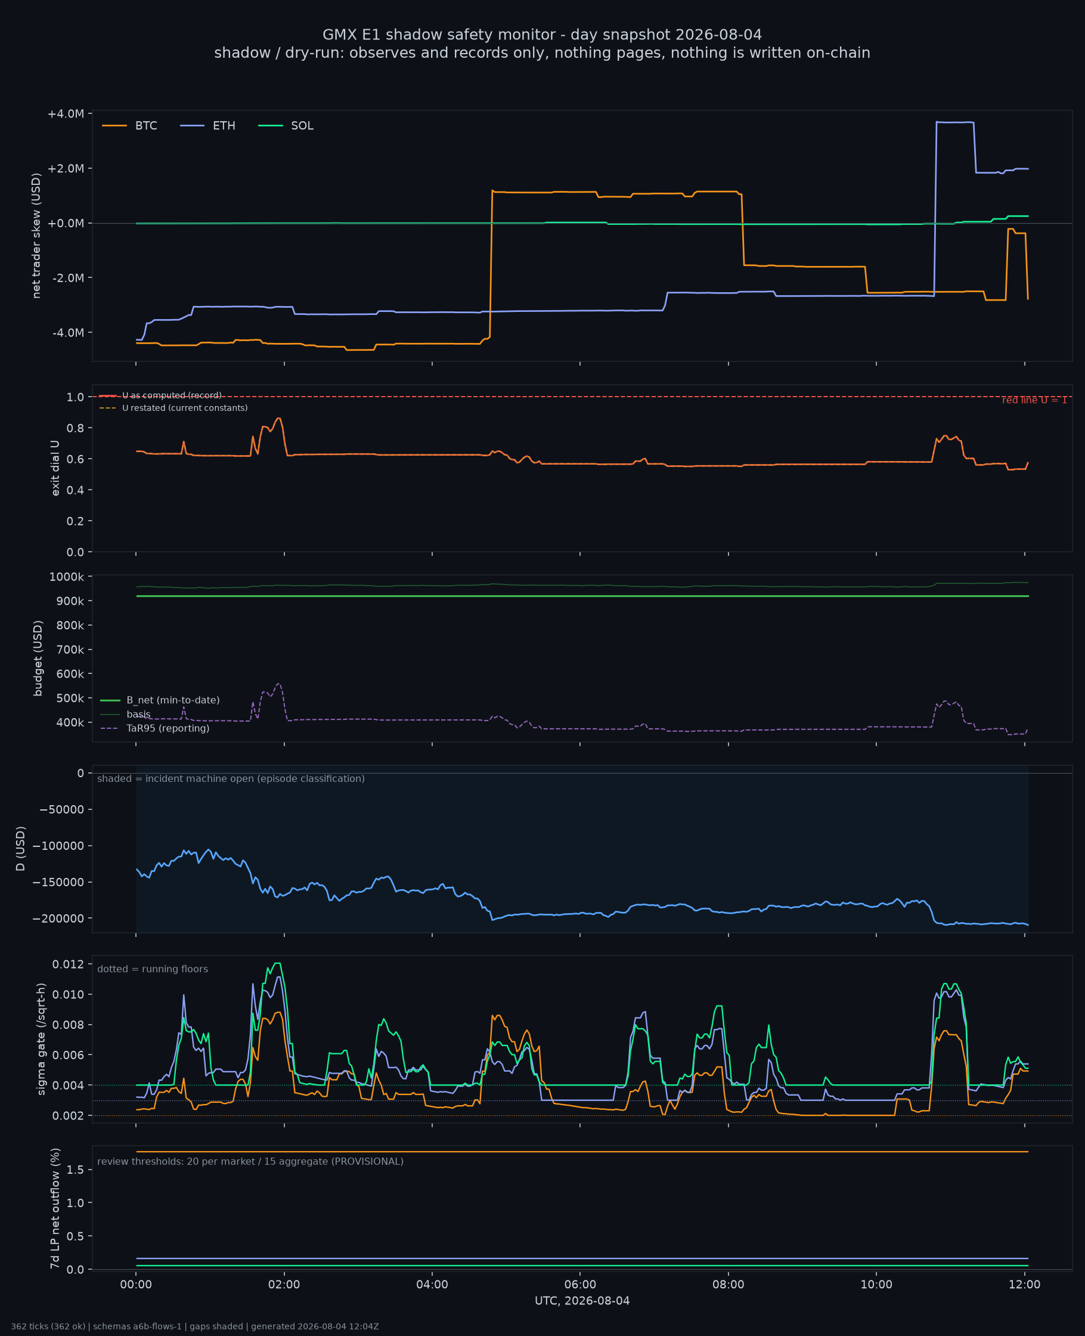1085x1336 pixels.
Task: Click the '7d LP net outflow (%)' axis label
Action: 55,1208
